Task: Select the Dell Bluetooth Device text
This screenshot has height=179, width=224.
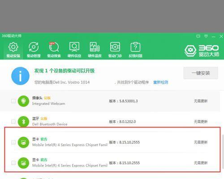Action: pos(50,124)
